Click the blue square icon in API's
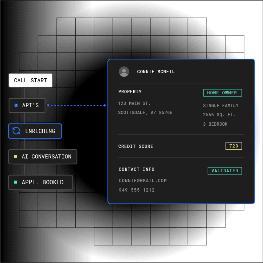 (x=16, y=105)
